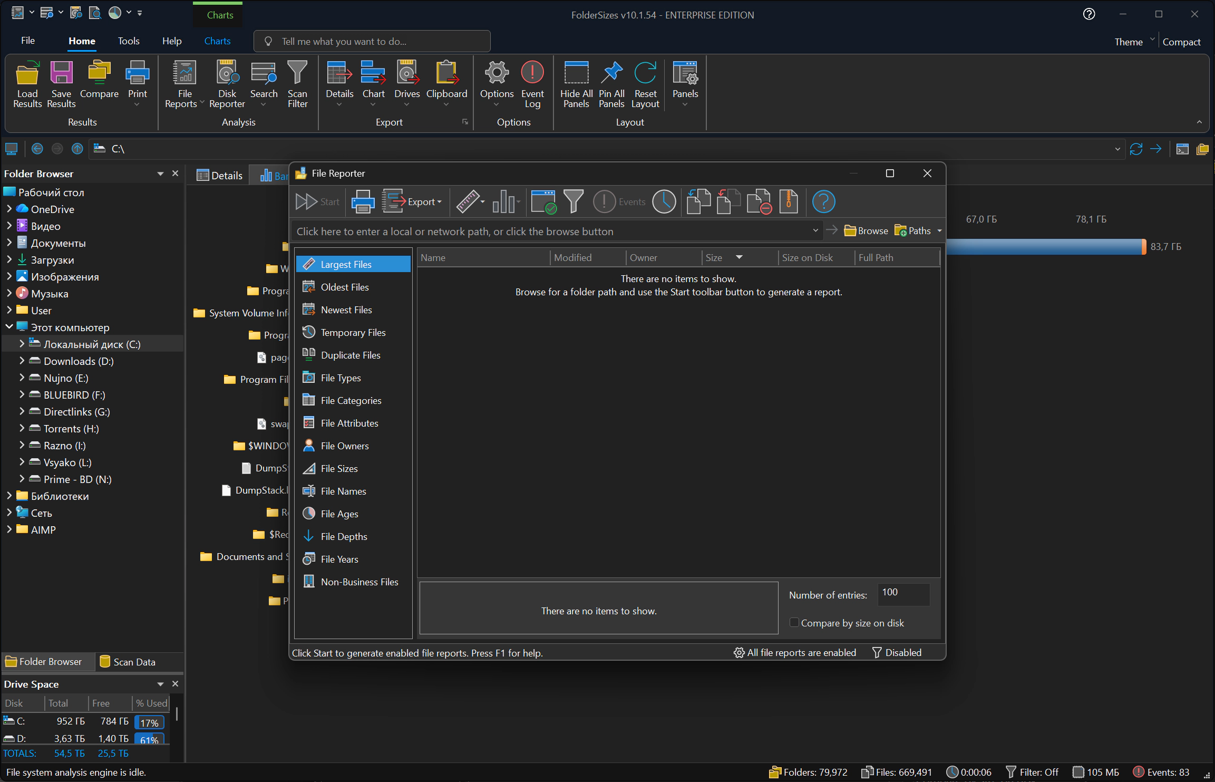Click the D: drive 61% usage bar
The image size is (1215, 782).
tap(149, 739)
